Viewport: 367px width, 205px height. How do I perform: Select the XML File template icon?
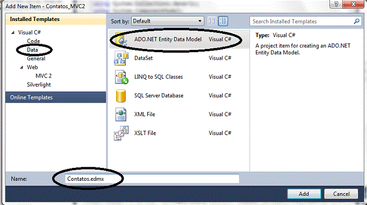coord(121,114)
